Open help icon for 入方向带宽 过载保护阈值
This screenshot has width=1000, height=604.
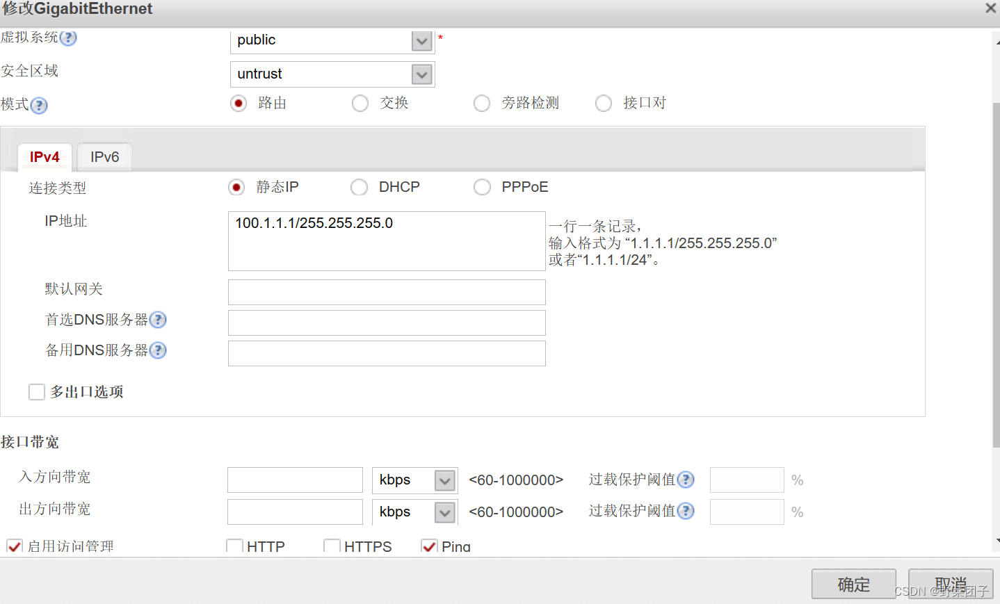click(x=686, y=480)
